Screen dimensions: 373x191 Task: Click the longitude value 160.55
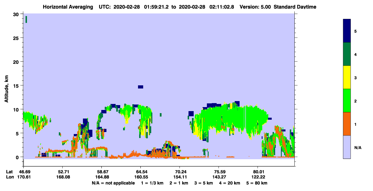tap(141, 177)
